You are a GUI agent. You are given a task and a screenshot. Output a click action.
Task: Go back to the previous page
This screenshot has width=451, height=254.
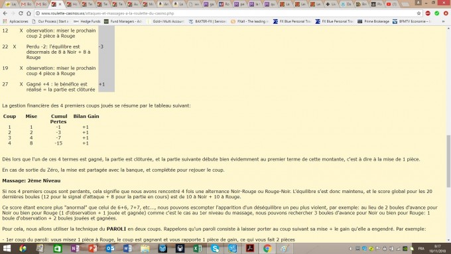[x=5, y=13]
